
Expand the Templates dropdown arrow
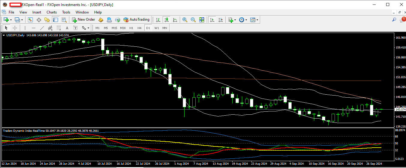pyautogui.click(x=257, y=20)
